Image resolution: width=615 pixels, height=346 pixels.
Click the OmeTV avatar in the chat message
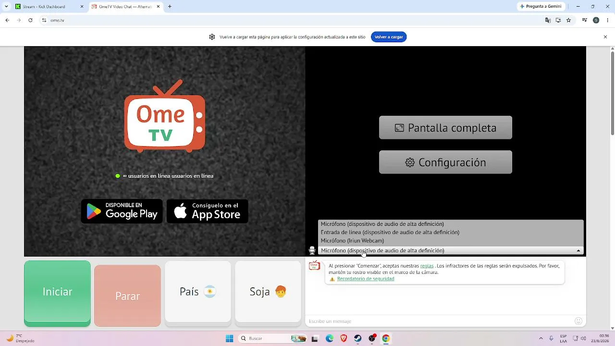314,266
